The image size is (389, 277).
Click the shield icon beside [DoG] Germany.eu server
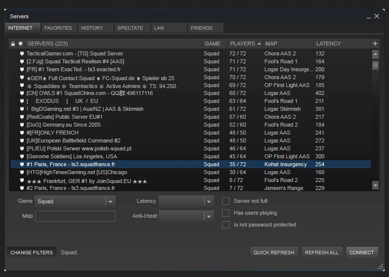(x=22, y=125)
